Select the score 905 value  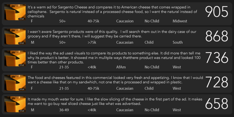(217, 12)
